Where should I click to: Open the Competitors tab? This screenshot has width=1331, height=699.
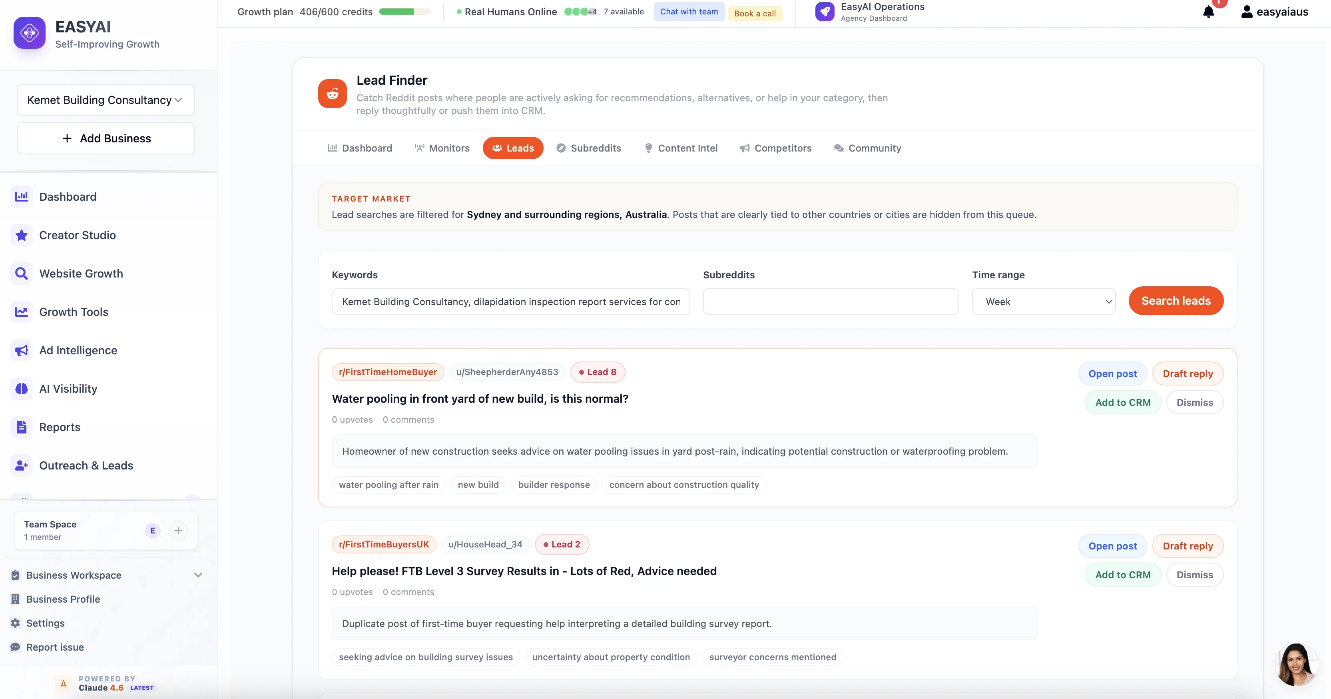[775, 148]
